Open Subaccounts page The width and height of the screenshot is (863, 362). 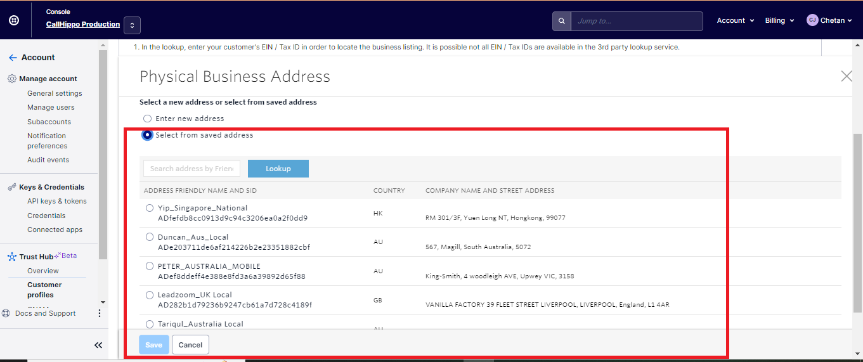49,122
